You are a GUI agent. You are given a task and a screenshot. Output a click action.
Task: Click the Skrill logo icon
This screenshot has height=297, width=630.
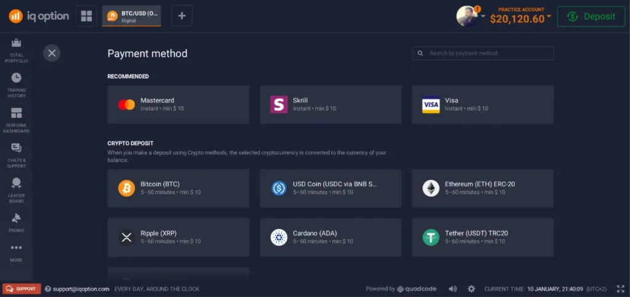[x=279, y=105]
